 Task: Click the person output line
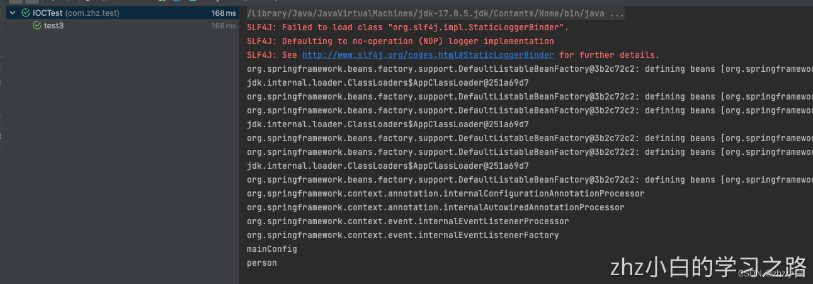(262, 263)
